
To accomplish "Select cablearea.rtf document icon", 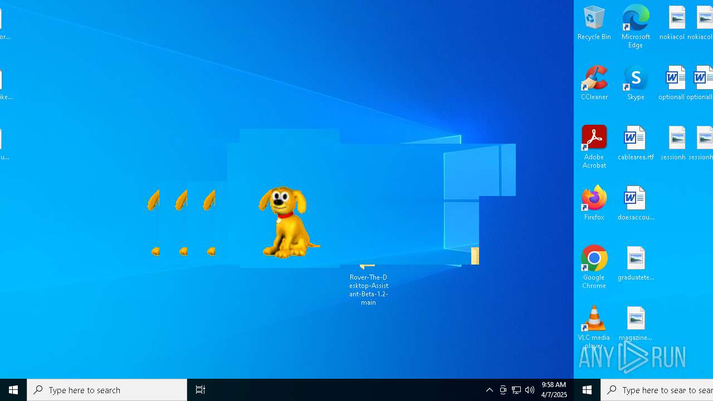I will pyautogui.click(x=636, y=144).
